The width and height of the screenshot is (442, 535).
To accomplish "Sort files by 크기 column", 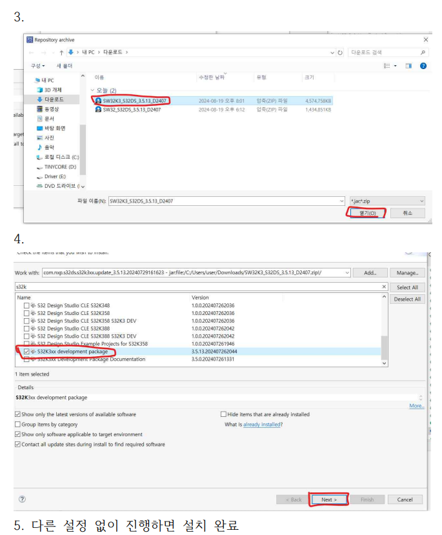I will [x=309, y=77].
